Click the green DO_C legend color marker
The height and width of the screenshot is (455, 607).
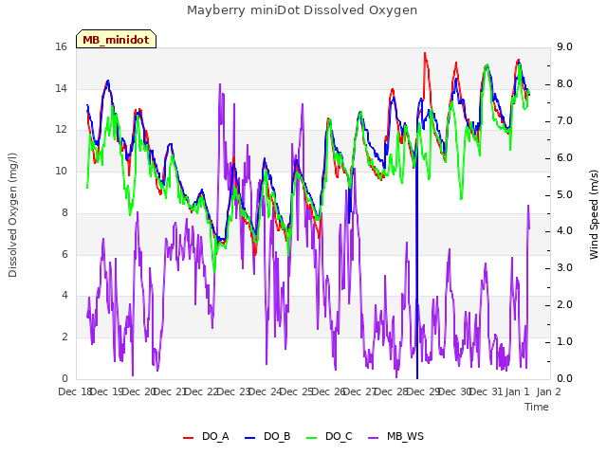312,438
